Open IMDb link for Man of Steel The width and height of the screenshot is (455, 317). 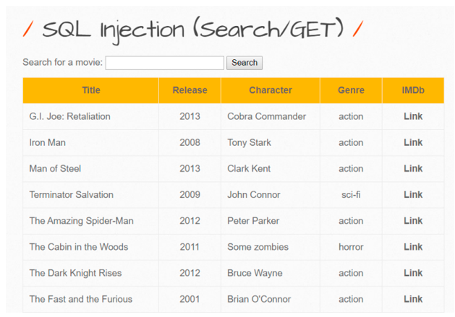(413, 168)
